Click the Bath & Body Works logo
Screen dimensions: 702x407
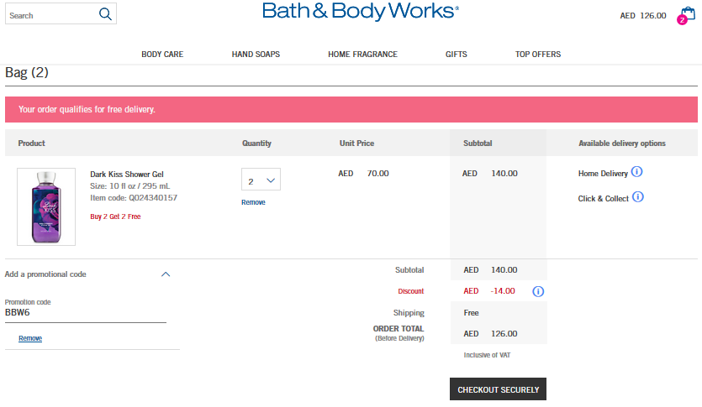361,12
